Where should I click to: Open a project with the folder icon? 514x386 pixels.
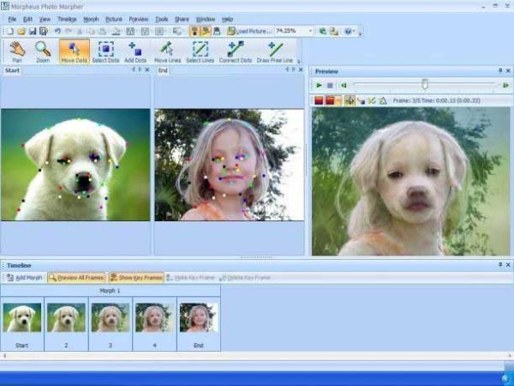pyautogui.click(x=21, y=31)
